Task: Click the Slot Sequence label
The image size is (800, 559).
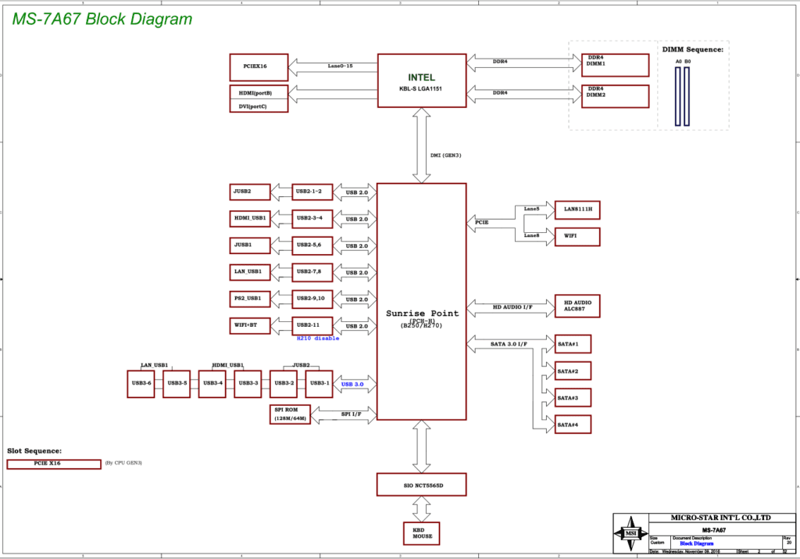Action: coord(34,451)
